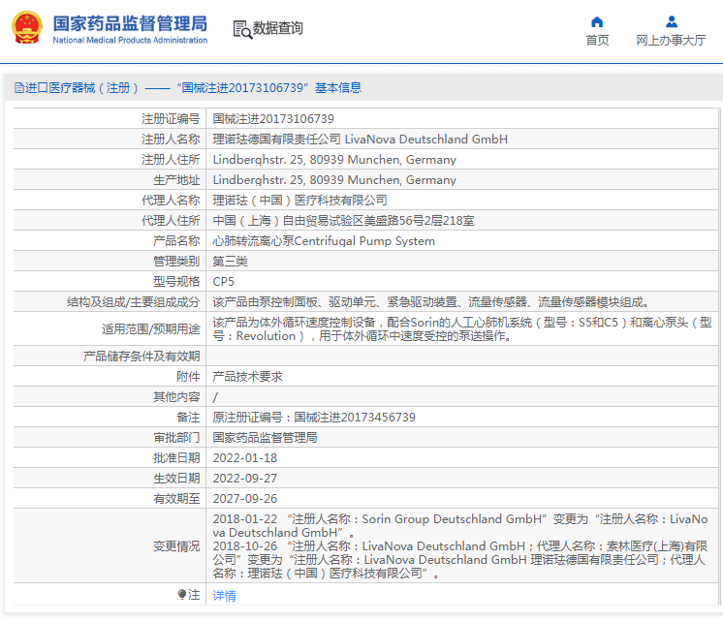Click the 国家药品监督管理局 site title text
This screenshot has width=723, height=622.
coord(129,22)
